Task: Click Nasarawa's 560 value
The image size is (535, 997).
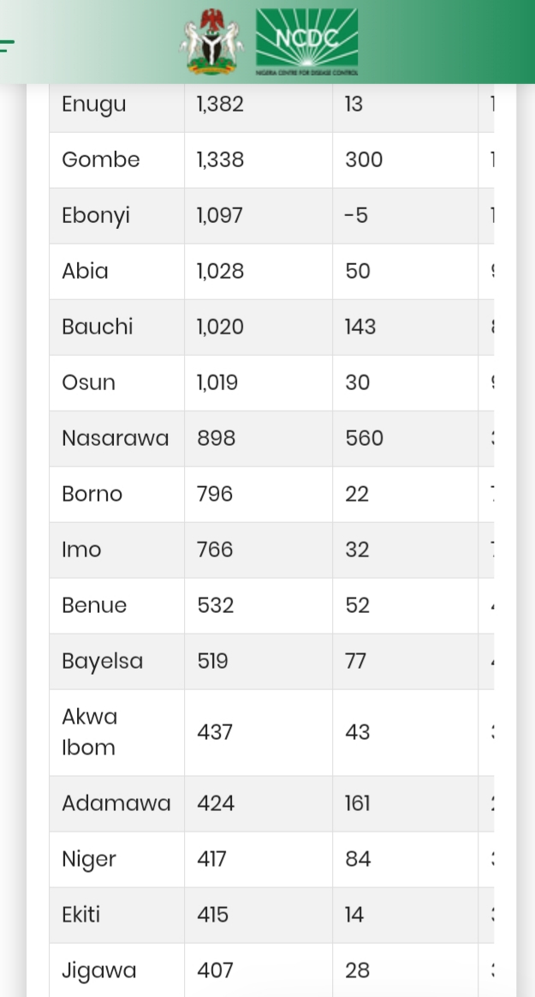Action: [365, 439]
